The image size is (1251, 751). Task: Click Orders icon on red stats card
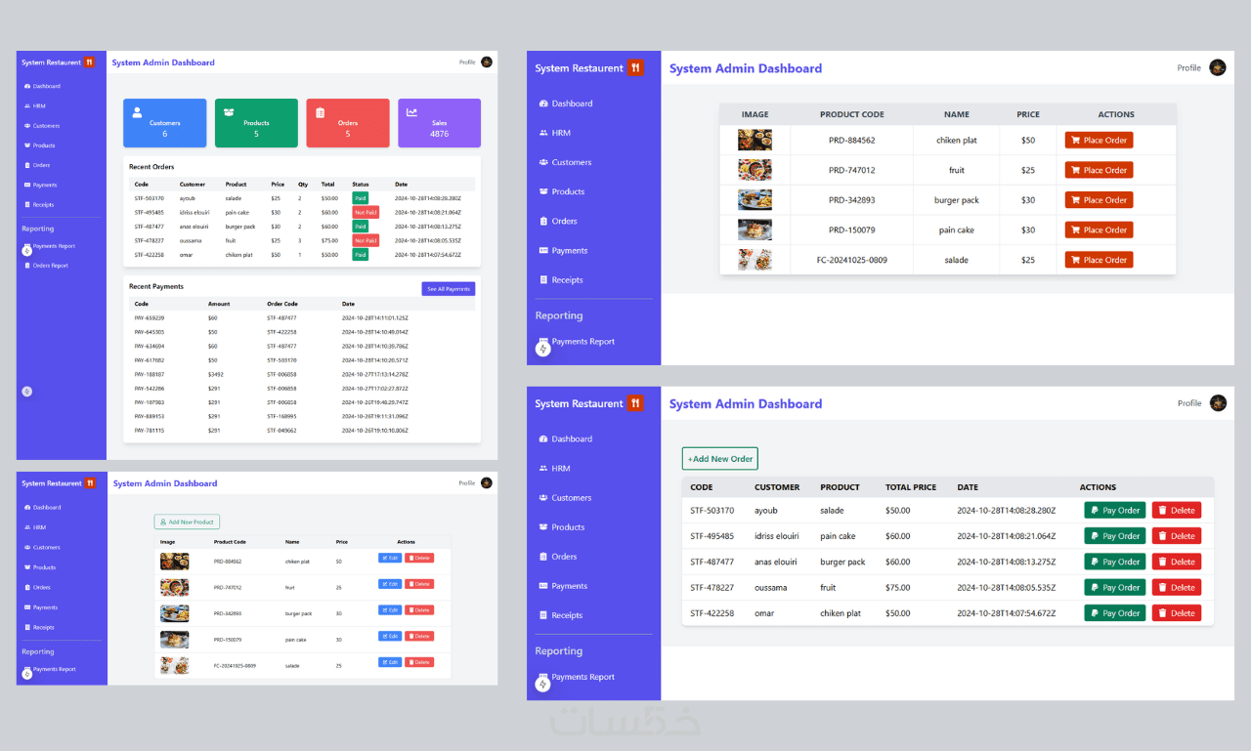(x=320, y=112)
